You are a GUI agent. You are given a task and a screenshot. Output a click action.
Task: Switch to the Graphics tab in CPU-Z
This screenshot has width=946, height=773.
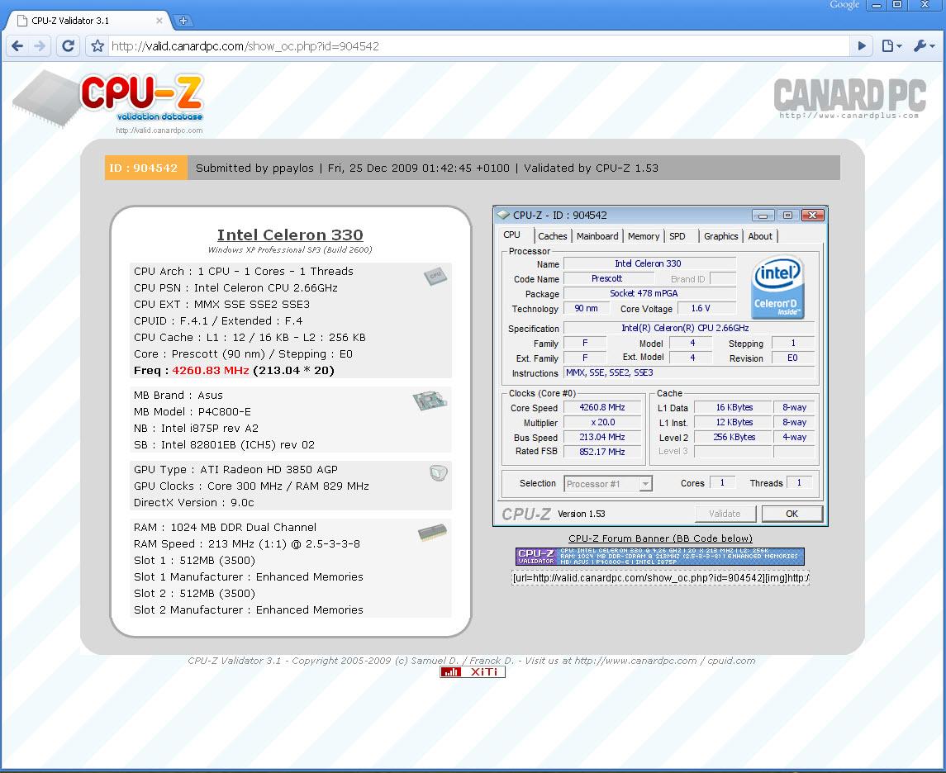pos(721,236)
